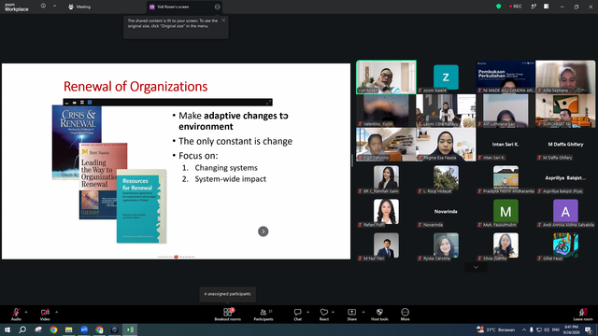Click Regina Esa Fauzia's video tile
Screen dimensions: 598x336
(x=446, y=144)
